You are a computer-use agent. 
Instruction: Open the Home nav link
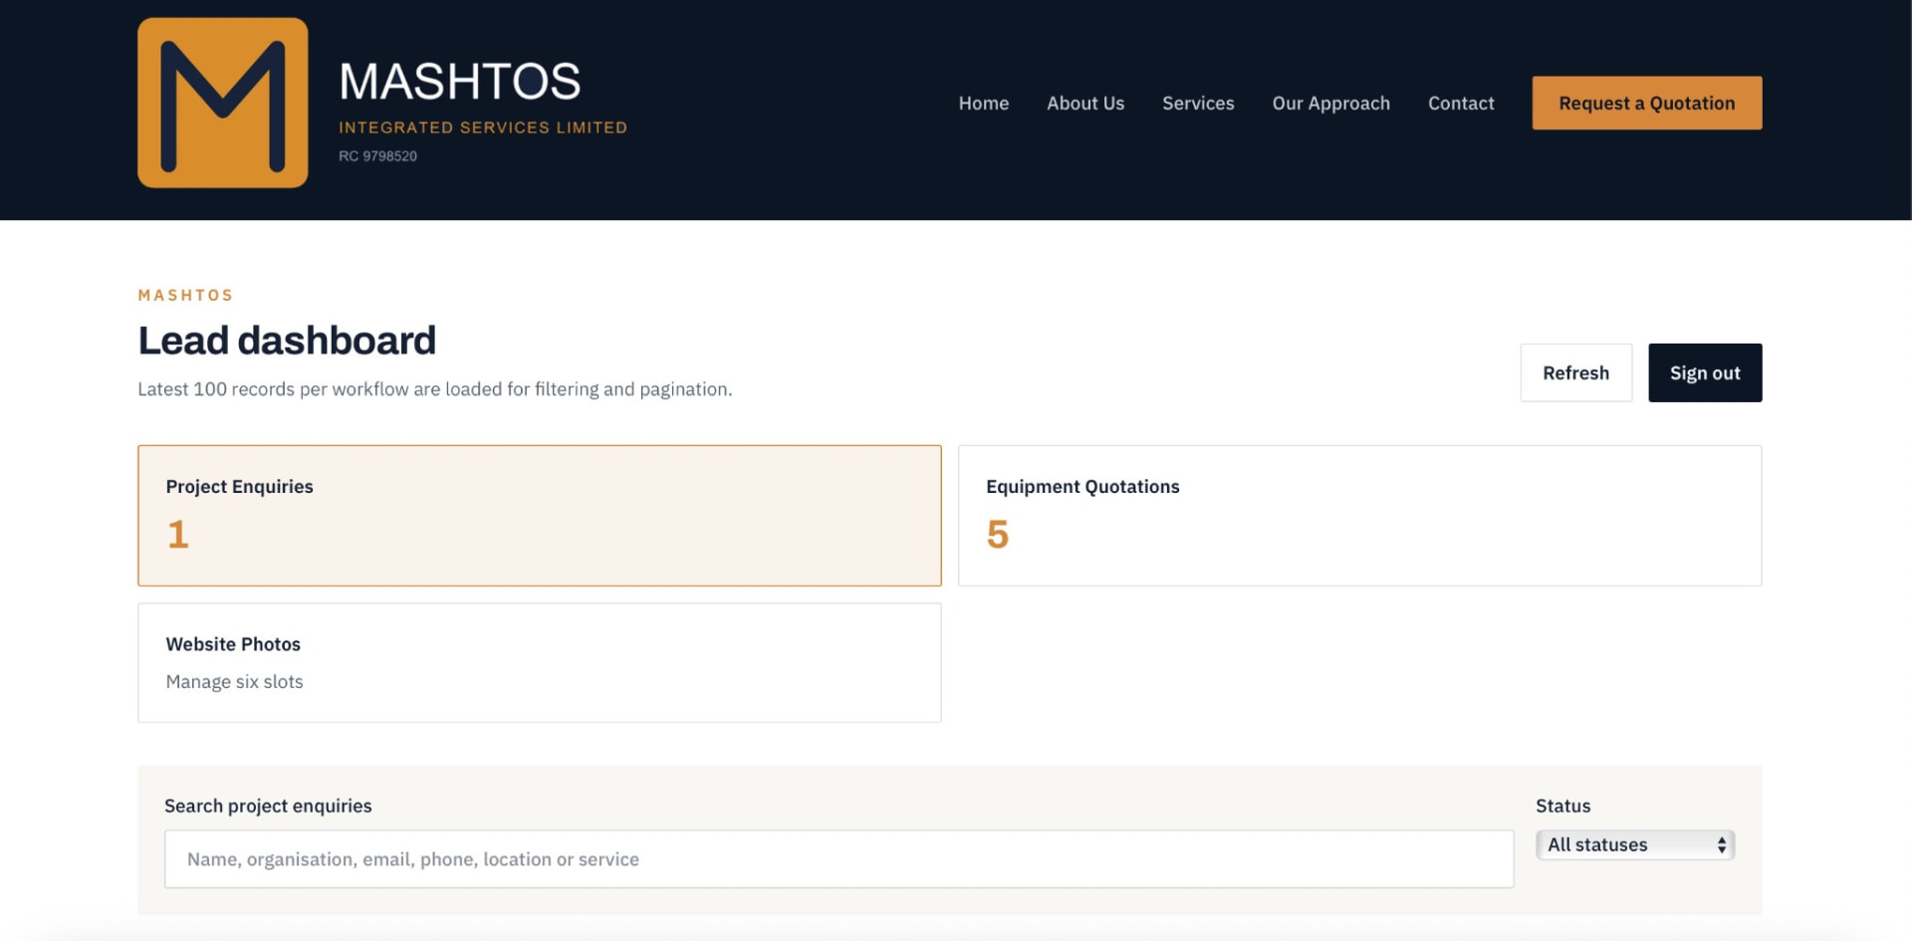(x=983, y=103)
